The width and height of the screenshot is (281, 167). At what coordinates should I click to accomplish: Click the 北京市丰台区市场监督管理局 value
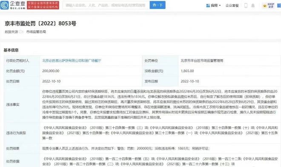click(x=202, y=60)
